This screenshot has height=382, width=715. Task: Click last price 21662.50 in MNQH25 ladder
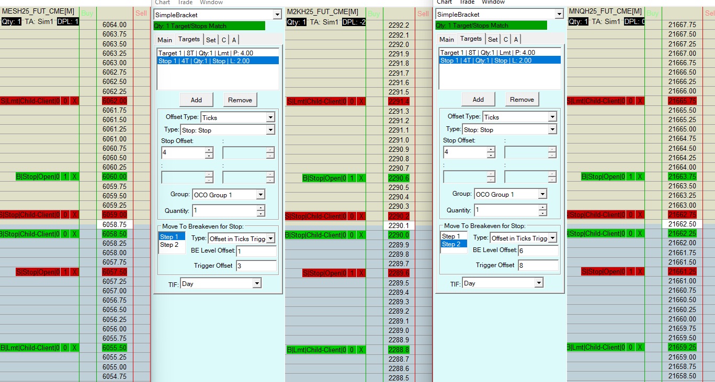tap(682, 224)
